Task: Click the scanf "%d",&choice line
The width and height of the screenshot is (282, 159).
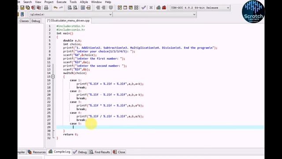Action: [80, 55]
